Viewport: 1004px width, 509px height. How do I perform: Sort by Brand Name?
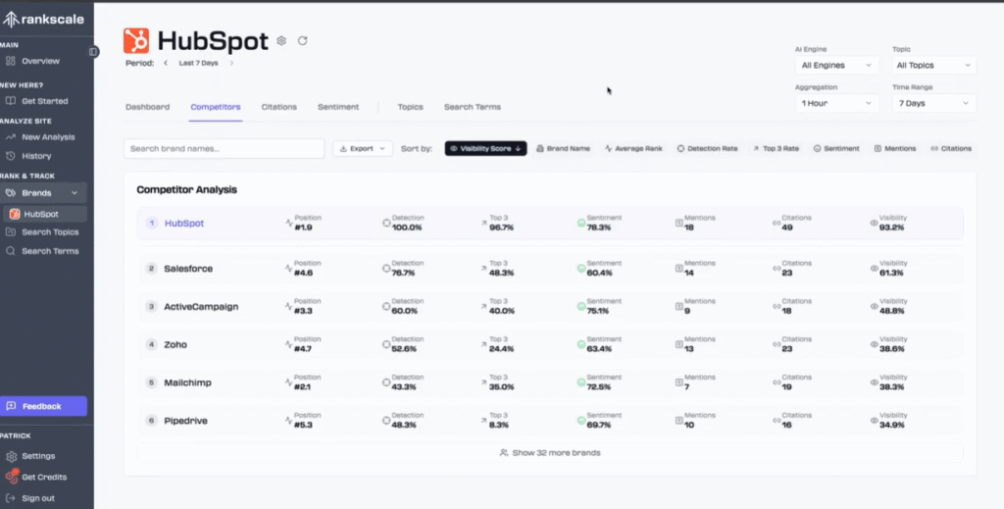(563, 148)
